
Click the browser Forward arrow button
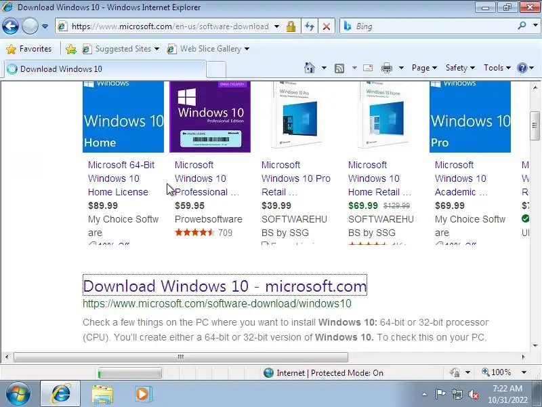pos(30,26)
